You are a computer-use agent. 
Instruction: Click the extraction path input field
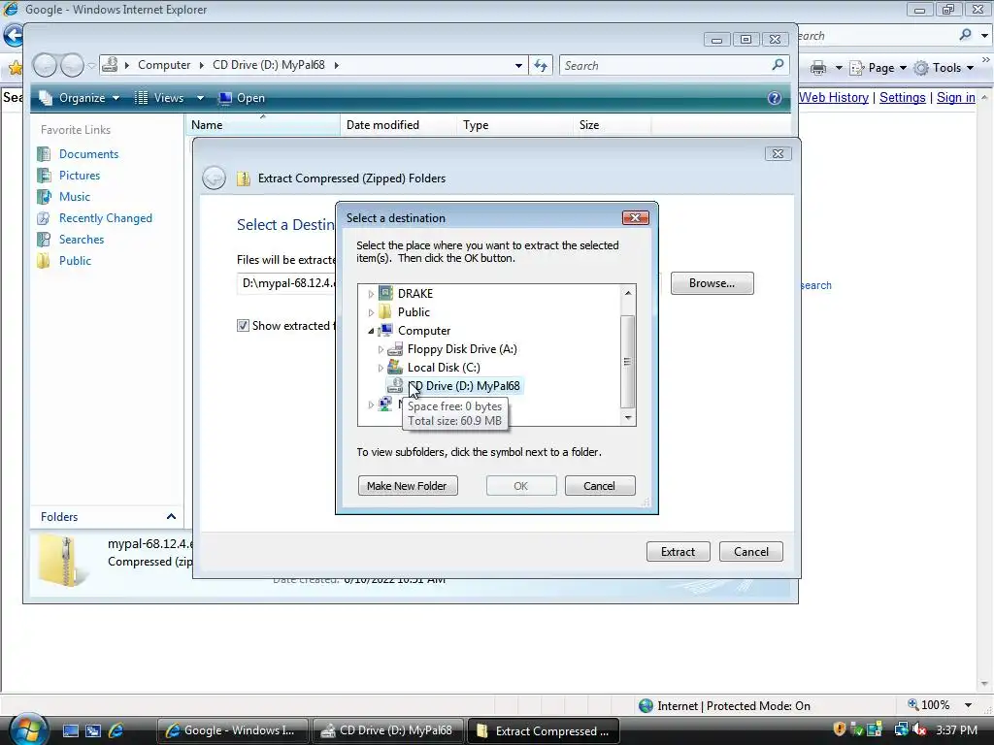point(287,283)
